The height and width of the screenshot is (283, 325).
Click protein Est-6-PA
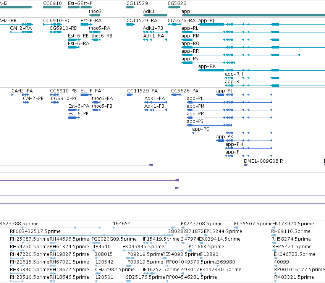(x=79, y=106)
